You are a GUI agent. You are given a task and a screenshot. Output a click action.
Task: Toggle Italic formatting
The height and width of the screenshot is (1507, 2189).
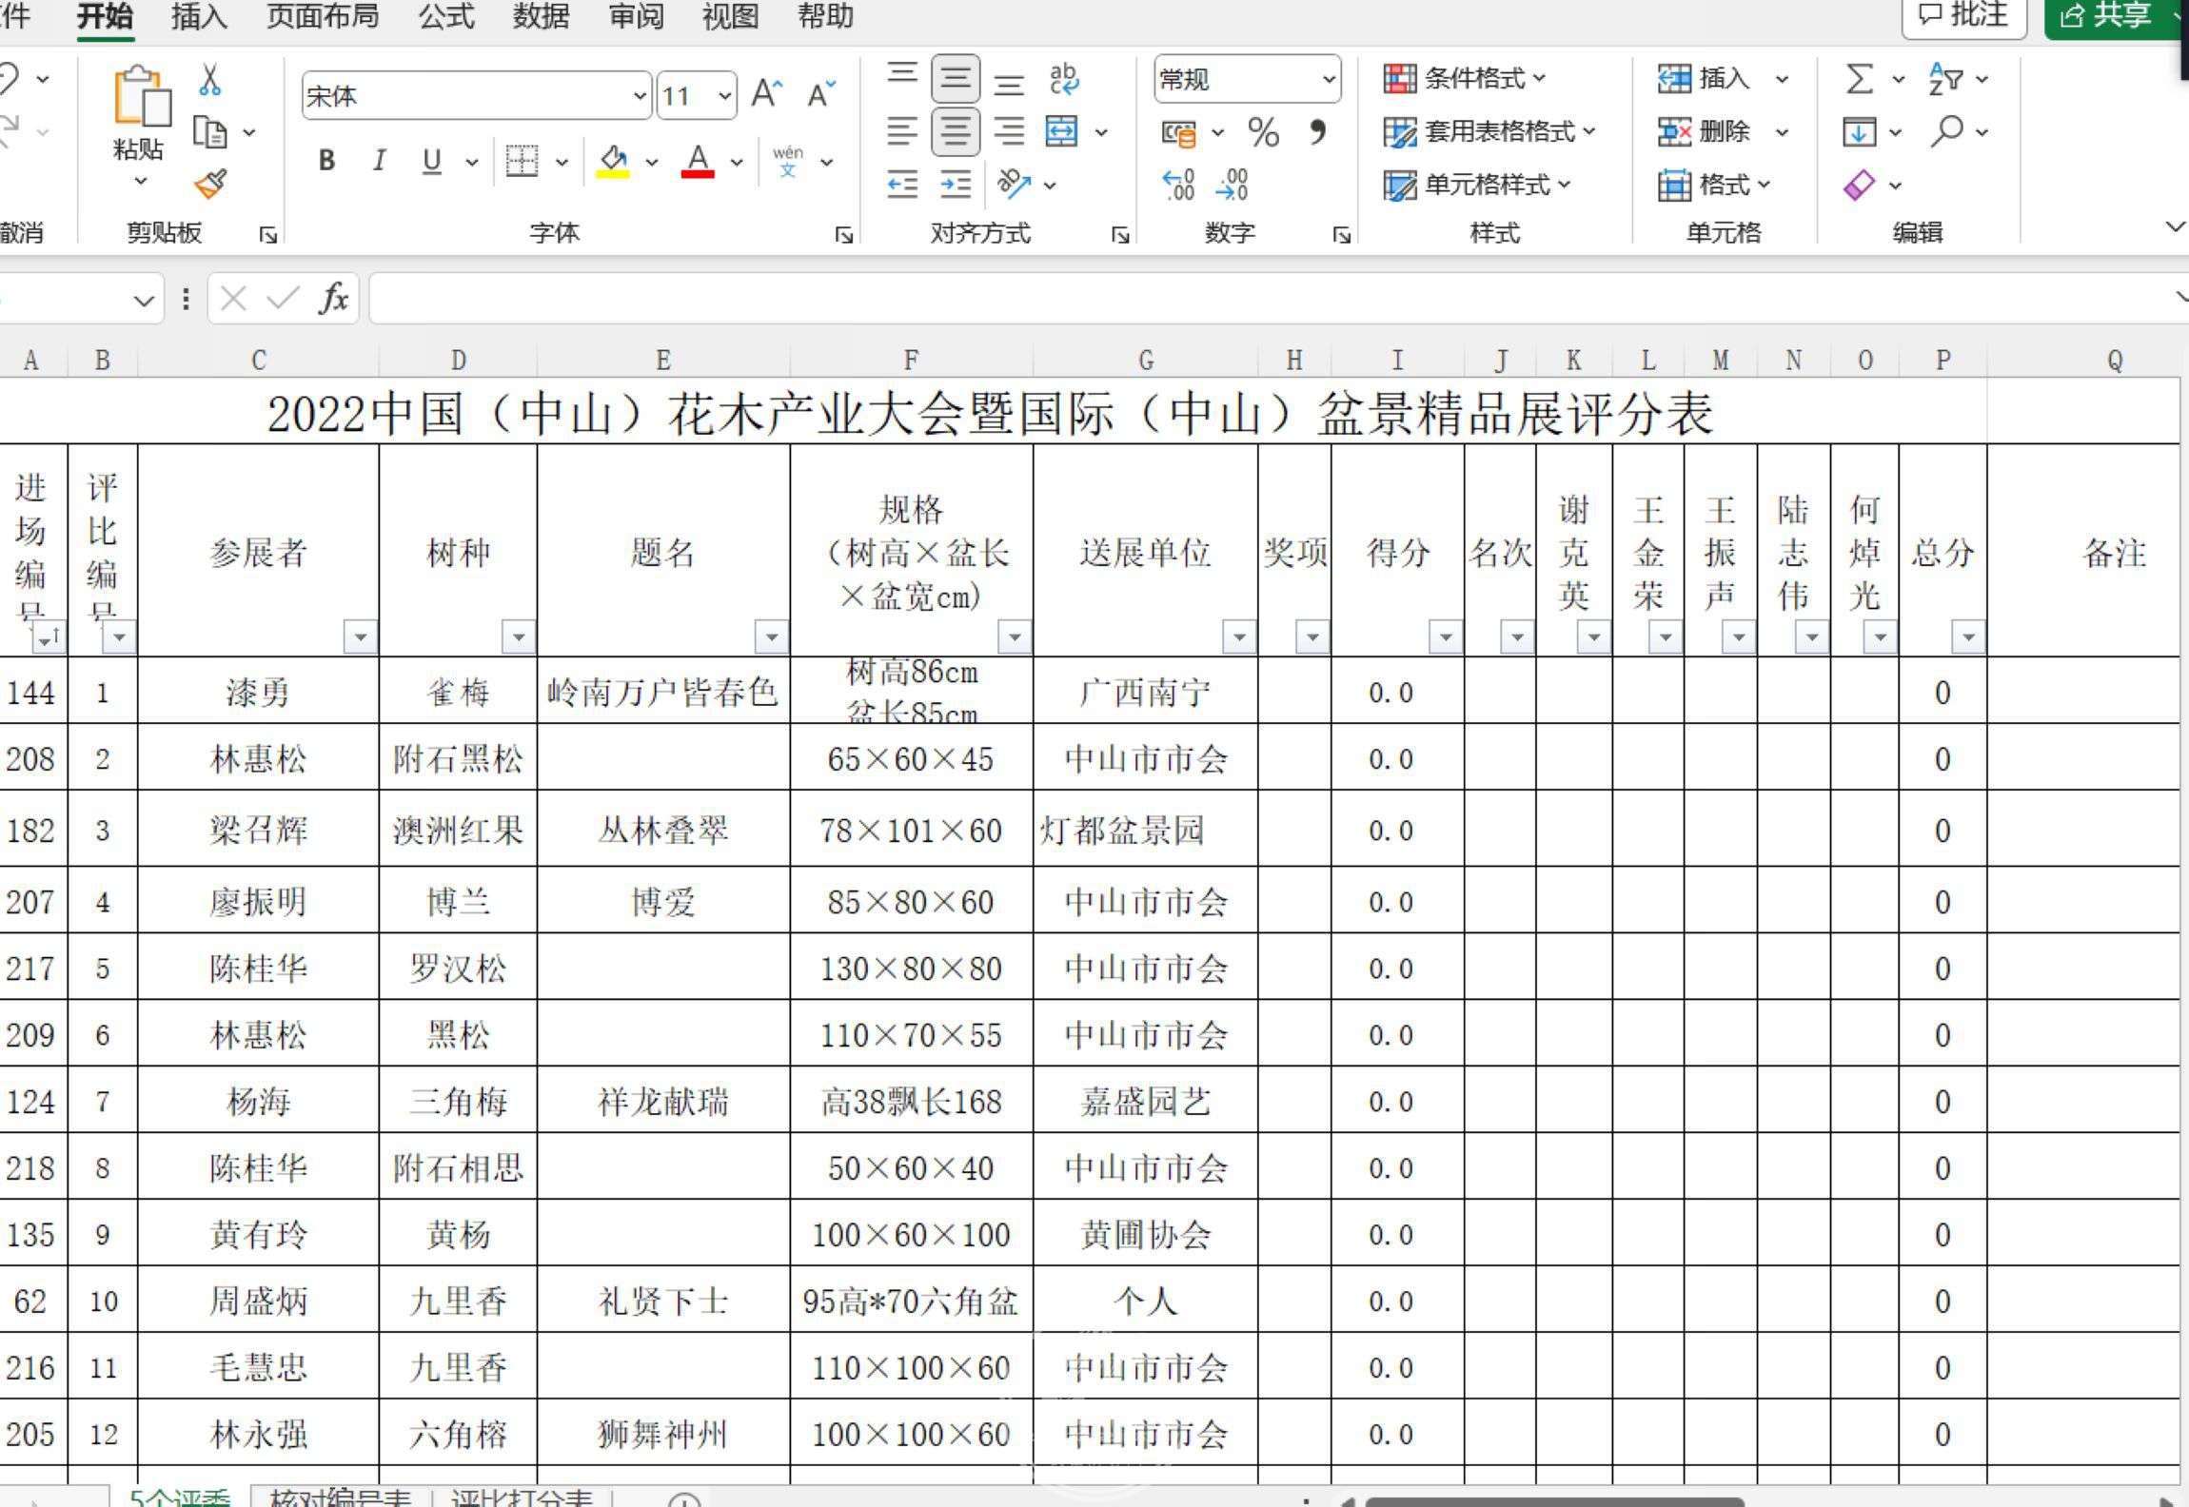point(379,161)
